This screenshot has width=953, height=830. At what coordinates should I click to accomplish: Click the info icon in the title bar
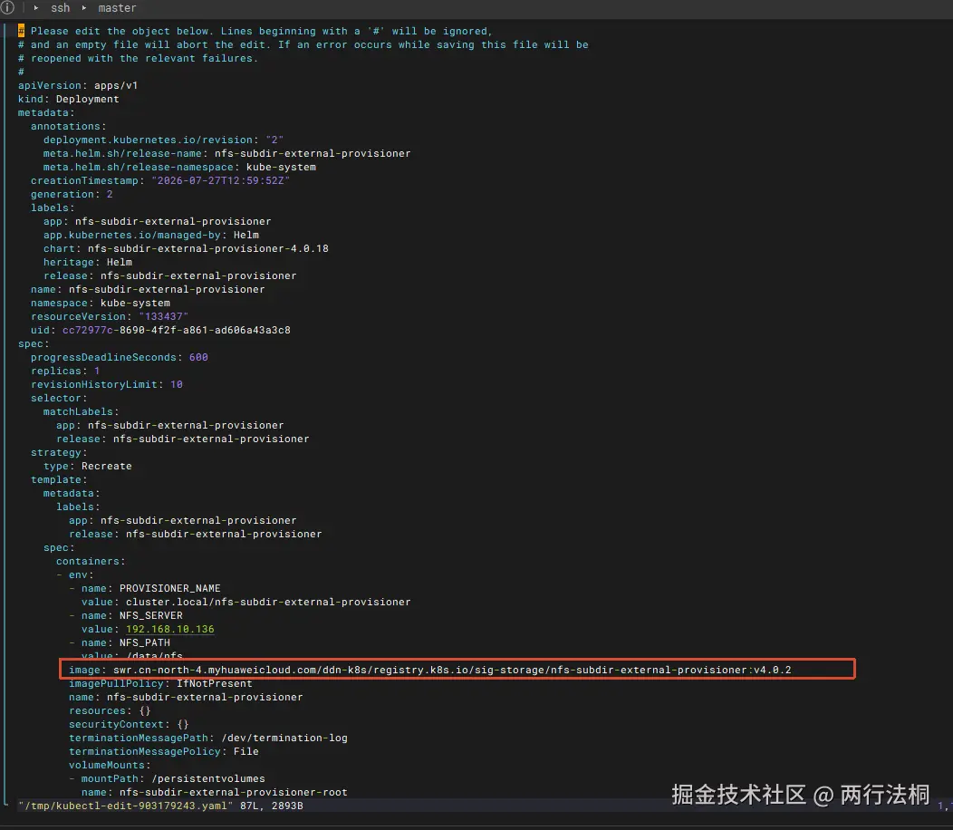[x=6, y=7]
